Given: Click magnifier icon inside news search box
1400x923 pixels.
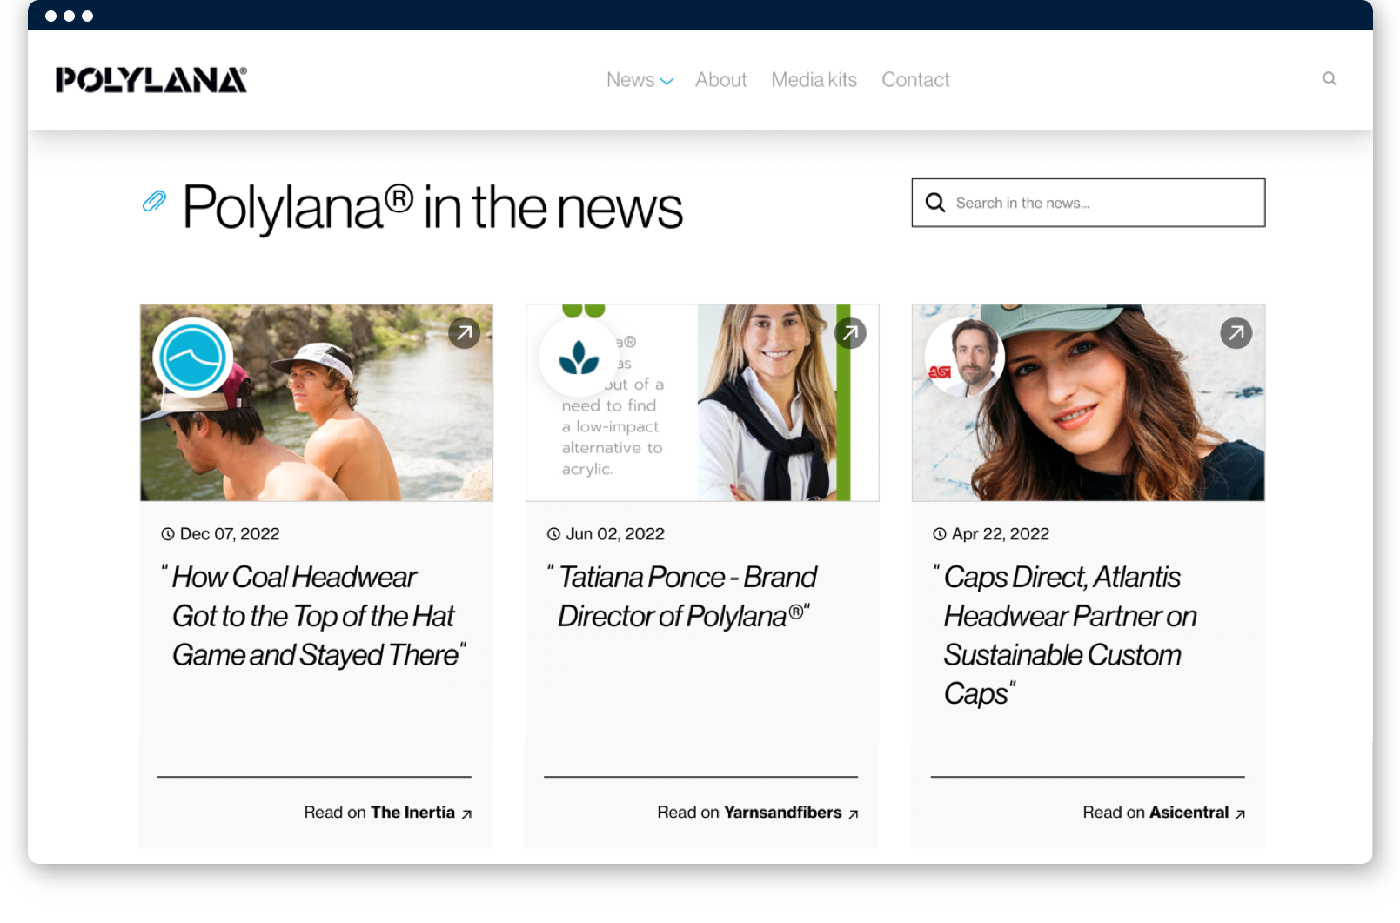Looking at the screenshot, I should coord(935,203).
